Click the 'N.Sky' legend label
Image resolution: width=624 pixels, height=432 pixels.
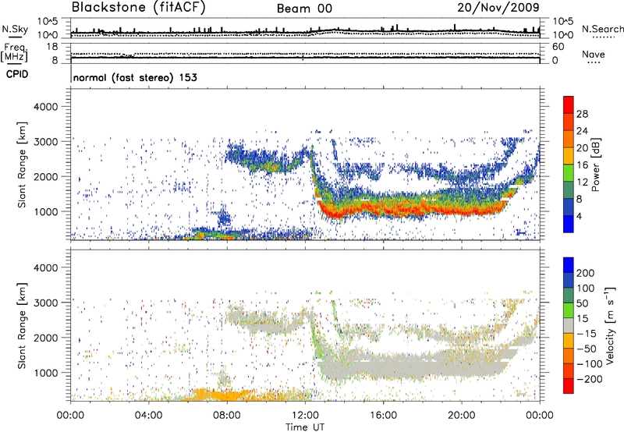click(x=15, y=29)
